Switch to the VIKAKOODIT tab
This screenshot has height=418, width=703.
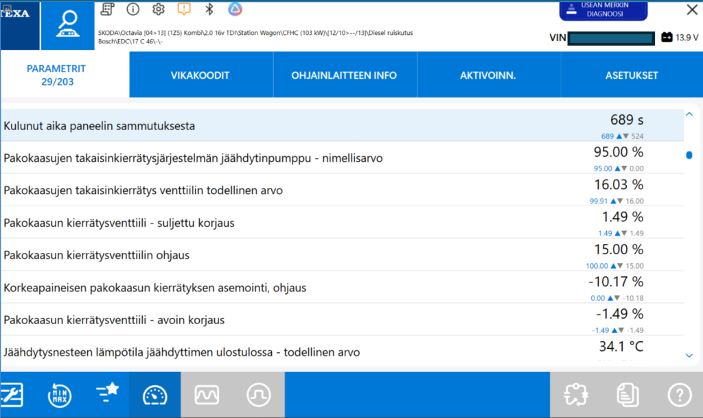(200, 75)
